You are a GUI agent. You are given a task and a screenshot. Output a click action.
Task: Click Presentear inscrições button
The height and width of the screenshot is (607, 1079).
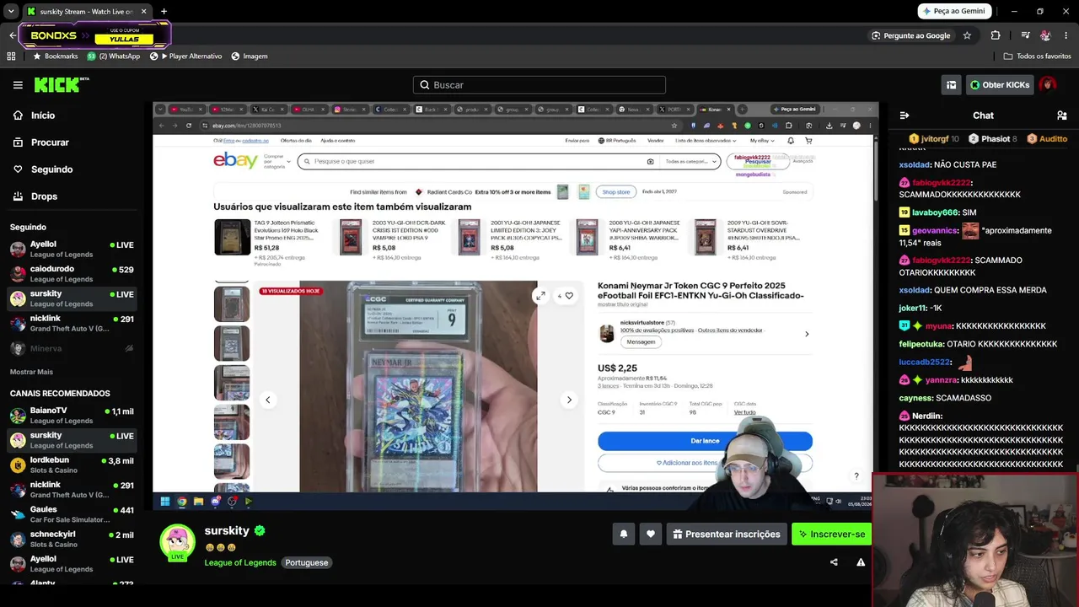point(727,534)
